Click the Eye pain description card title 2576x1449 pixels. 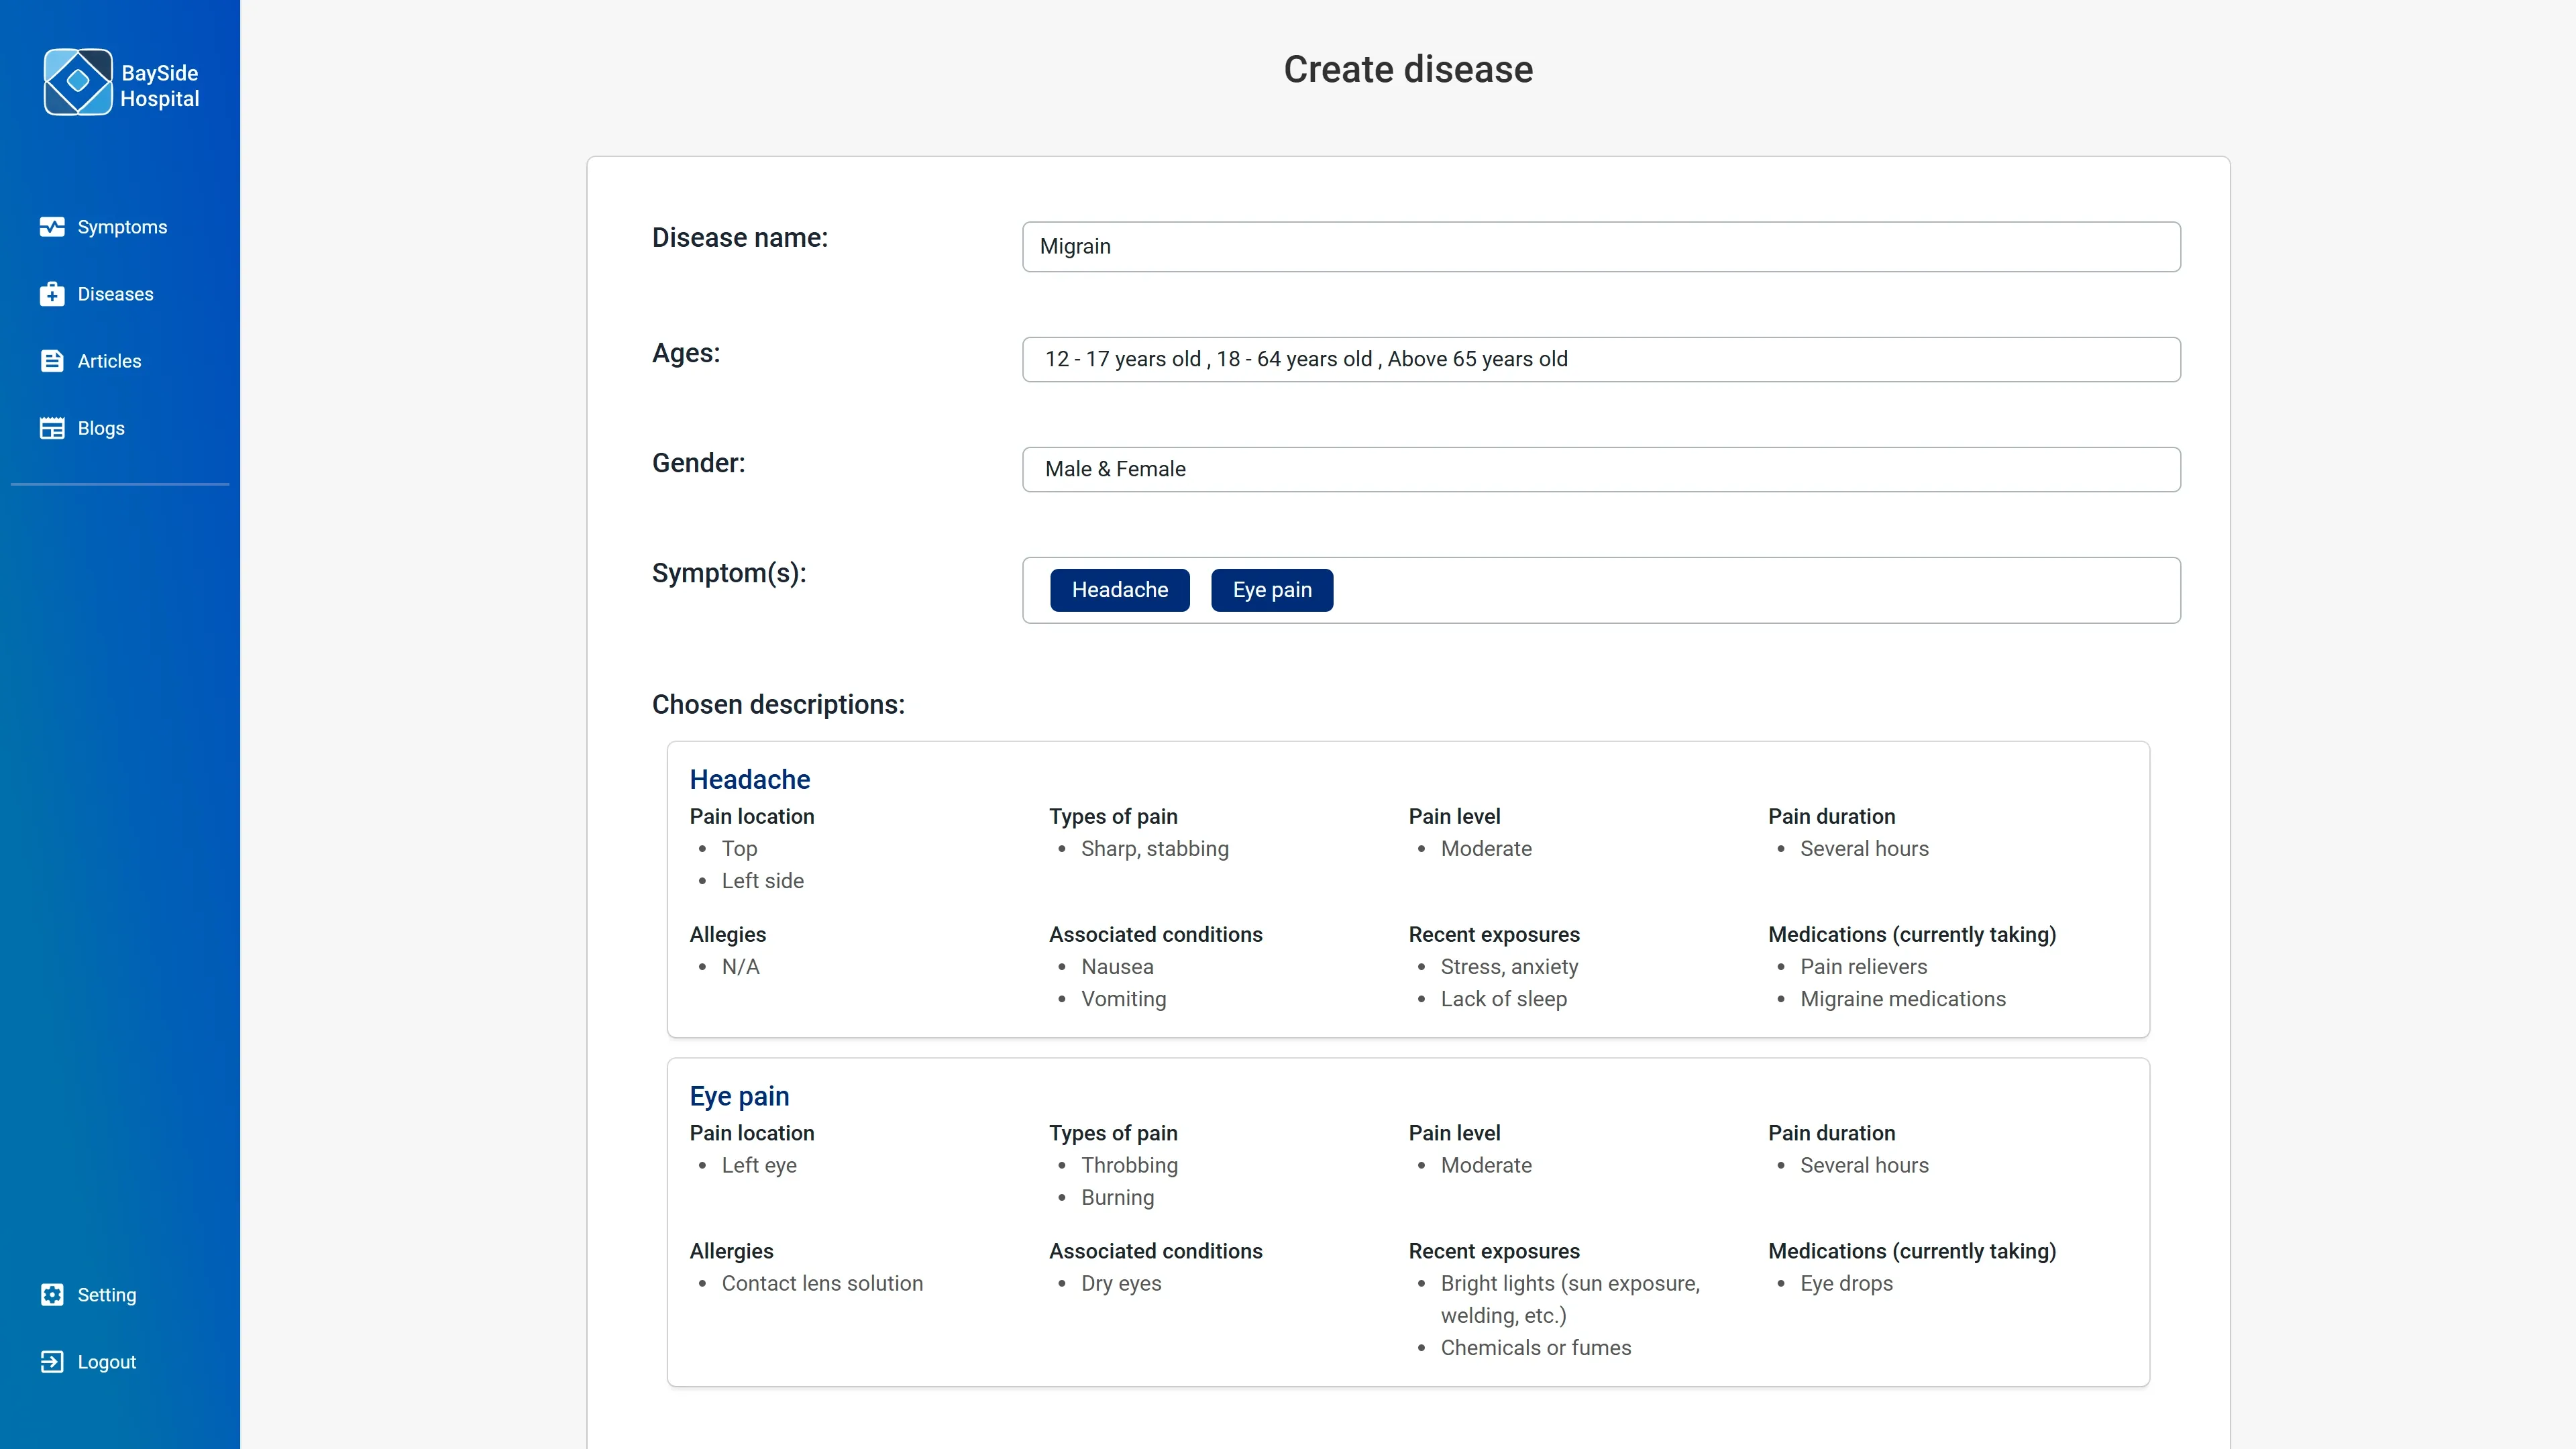[739, 1096]
